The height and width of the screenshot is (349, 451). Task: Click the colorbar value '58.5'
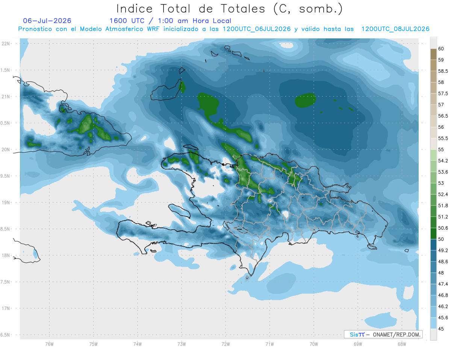(443, 71)
